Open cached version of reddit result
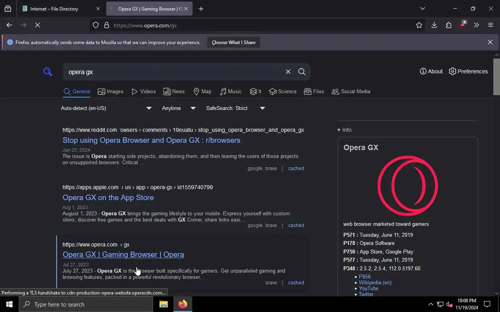The image size is (500, 312). [x=296, y=168]
